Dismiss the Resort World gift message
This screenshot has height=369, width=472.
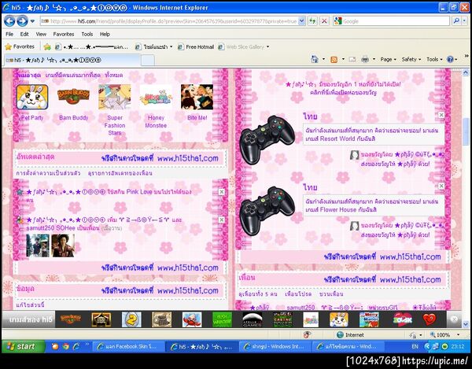click(x=441, y=115)
